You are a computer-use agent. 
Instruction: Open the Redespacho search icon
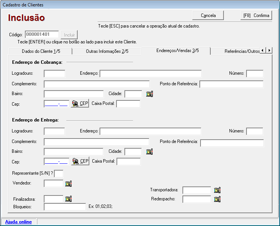[217, 199]
